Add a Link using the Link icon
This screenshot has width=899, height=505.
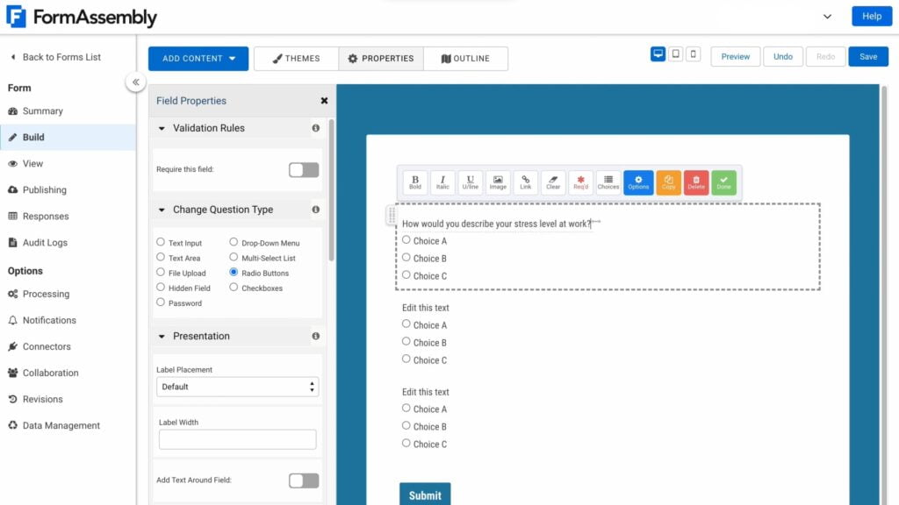tap(525, 182)
